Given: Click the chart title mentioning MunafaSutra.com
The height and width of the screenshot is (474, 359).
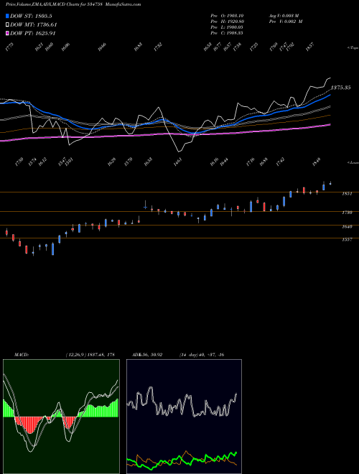Looking at the screenshot, I should (73, 4).
